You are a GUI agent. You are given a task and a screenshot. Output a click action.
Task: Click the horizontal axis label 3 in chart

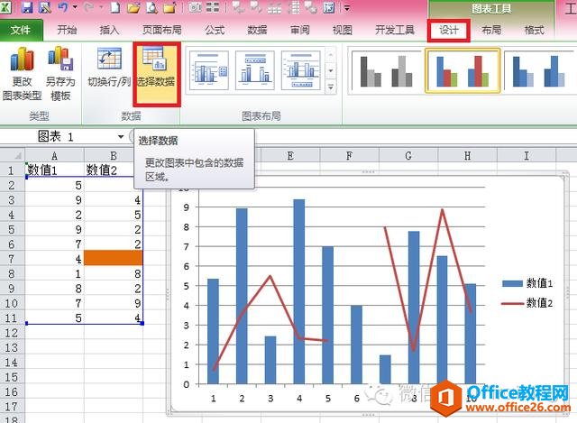pyautogui.click(x=270, y=399)
